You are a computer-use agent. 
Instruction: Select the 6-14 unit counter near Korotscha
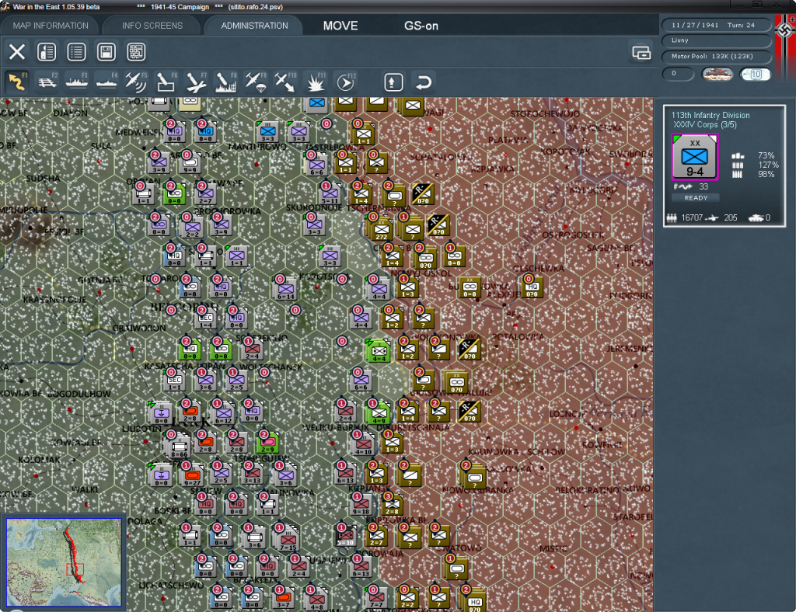pyautogui.click(x=285, y=289)
